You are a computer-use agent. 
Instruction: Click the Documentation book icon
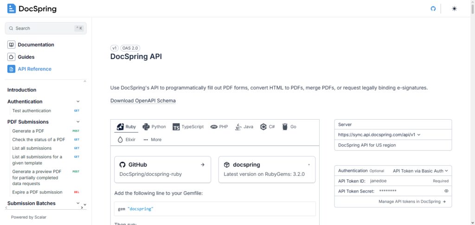[11, 45]
